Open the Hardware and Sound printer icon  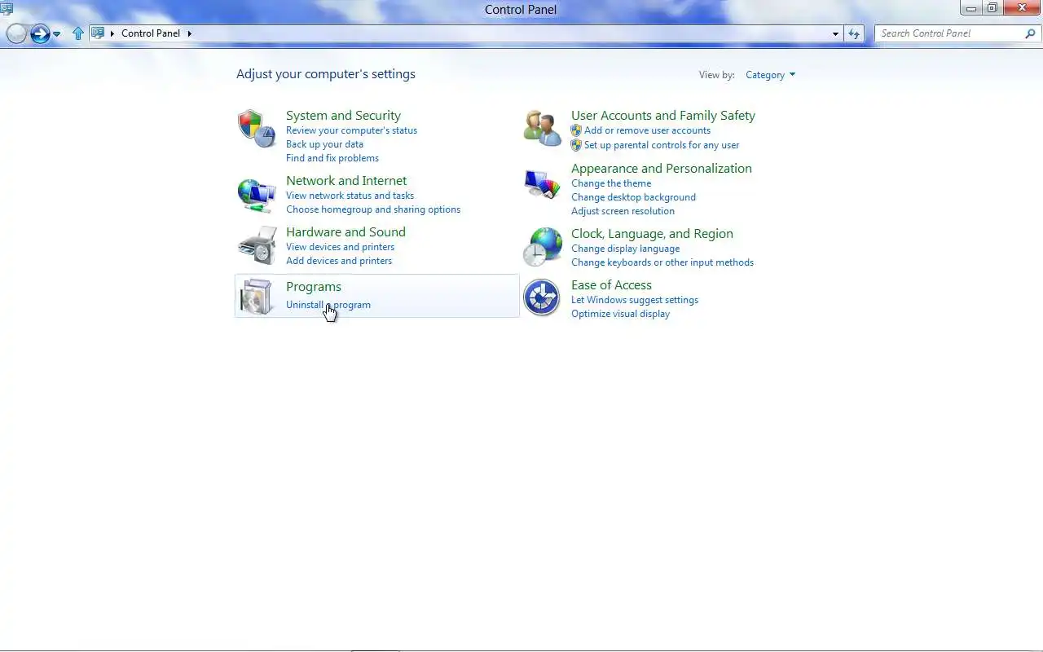[x=257, y=245]
